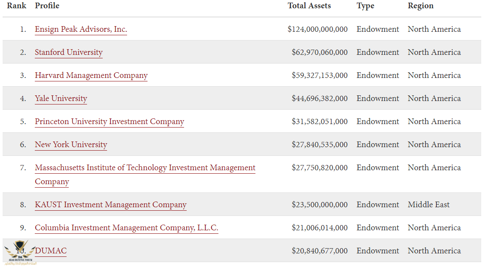Open Columbia Investment Management Company profile

(127, 228)
